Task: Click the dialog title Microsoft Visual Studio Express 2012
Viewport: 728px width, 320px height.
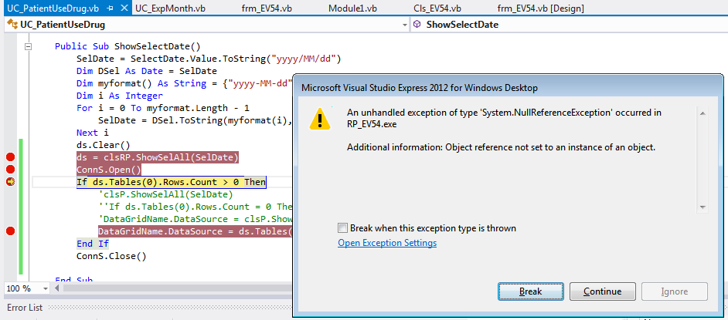Action: (420, 88)
